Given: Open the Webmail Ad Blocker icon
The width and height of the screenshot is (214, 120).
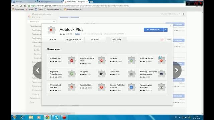Looking at the screenshot, I should (72, 87).
